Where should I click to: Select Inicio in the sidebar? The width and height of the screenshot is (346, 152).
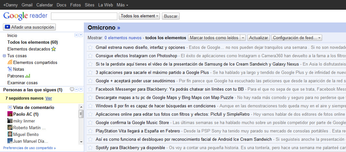(12, 35)
